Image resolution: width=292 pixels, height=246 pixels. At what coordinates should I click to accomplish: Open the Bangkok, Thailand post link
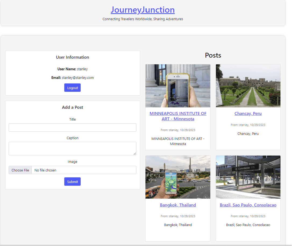(x=178, y=205)
